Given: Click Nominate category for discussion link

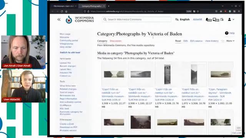Looking at the screenshot, I should point(71,113).
